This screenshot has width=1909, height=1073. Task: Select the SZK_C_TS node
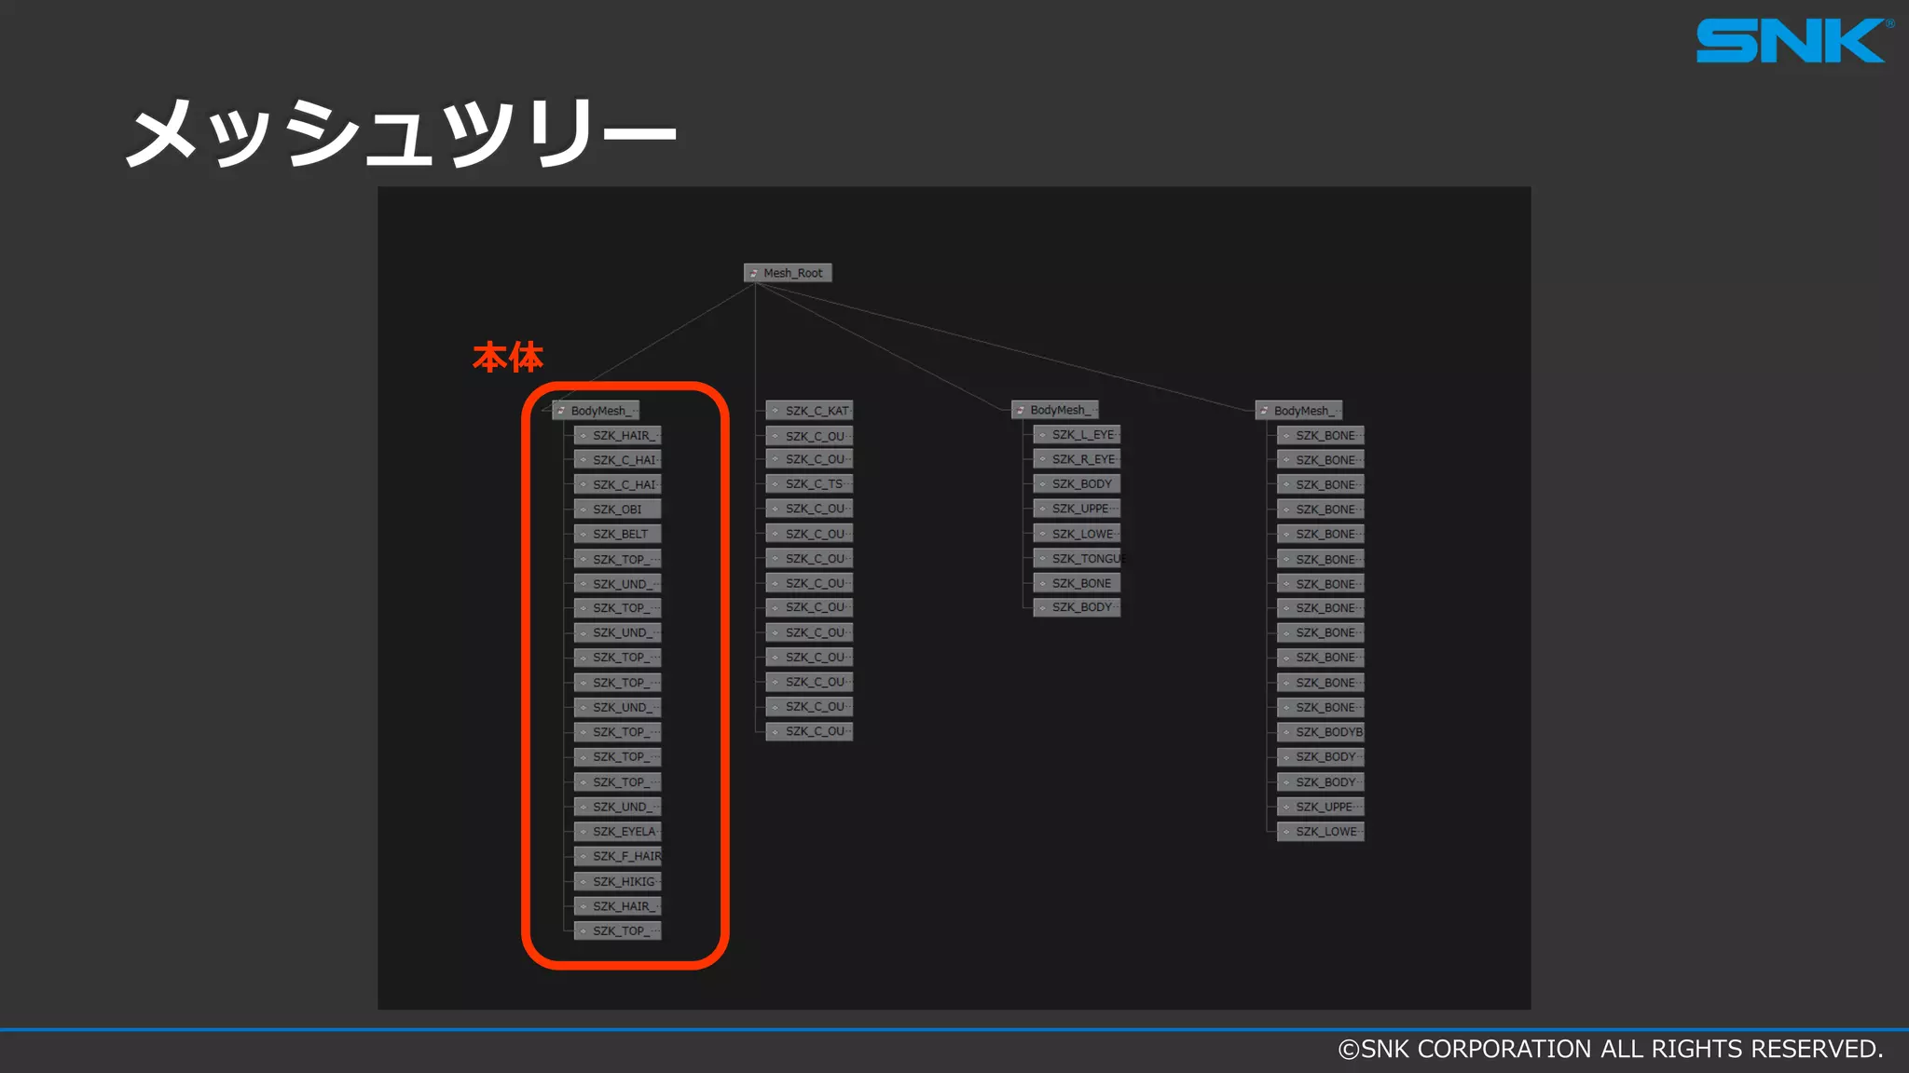pyautogui.click(x=814, y=484)
